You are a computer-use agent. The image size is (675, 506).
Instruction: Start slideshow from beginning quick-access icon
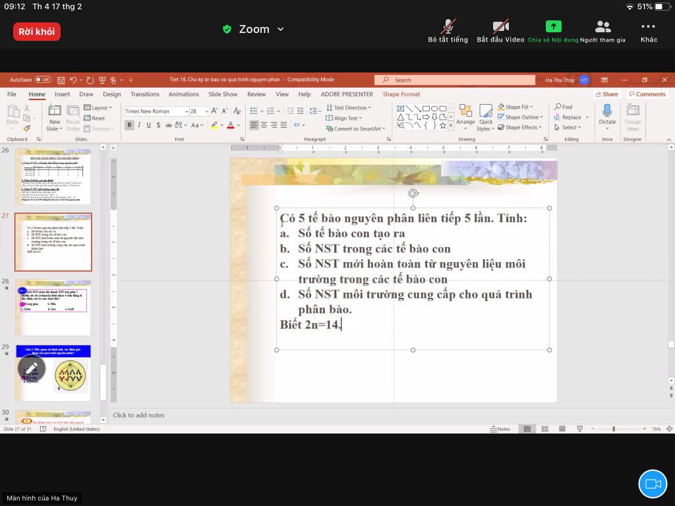pyautogui.click(x=102, y=80)
